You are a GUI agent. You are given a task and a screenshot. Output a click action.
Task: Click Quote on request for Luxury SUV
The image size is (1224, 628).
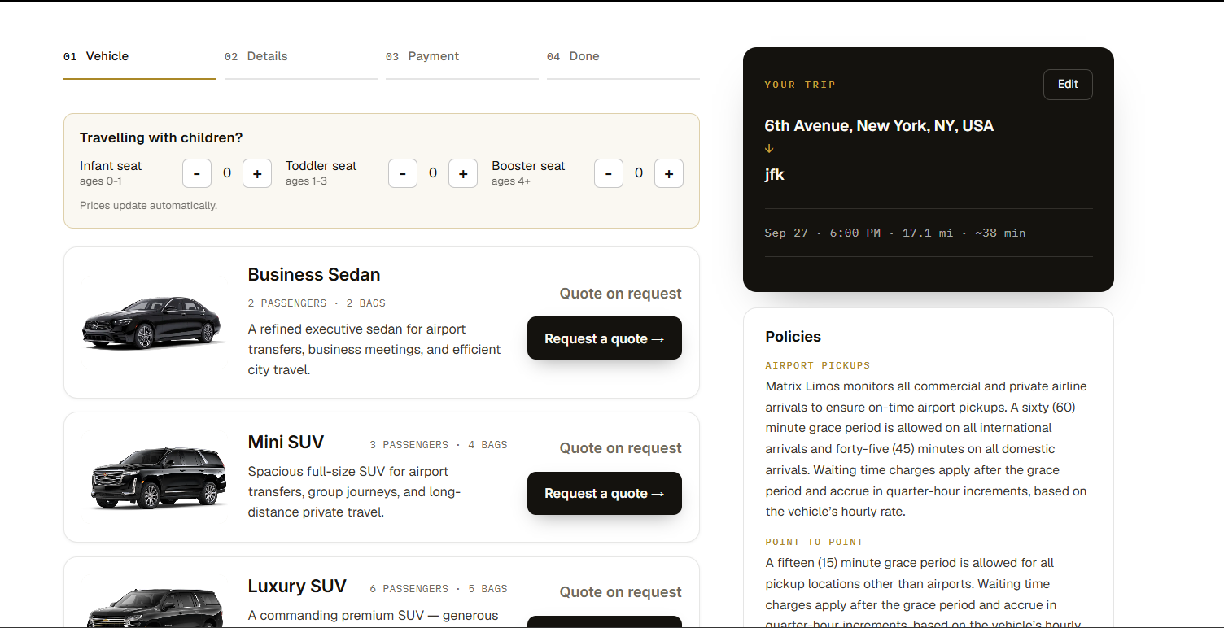(x=621, y=592)
